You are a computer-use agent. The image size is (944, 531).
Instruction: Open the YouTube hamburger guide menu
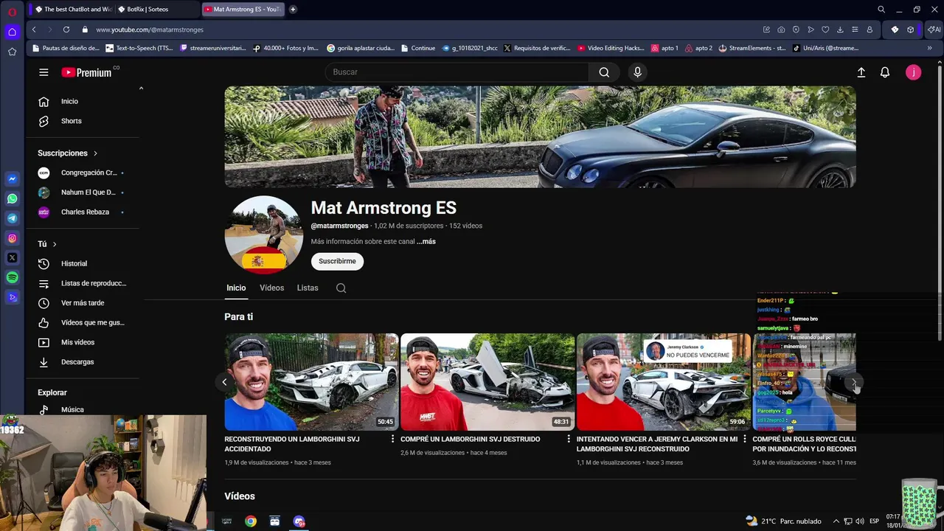pos(44,72)
